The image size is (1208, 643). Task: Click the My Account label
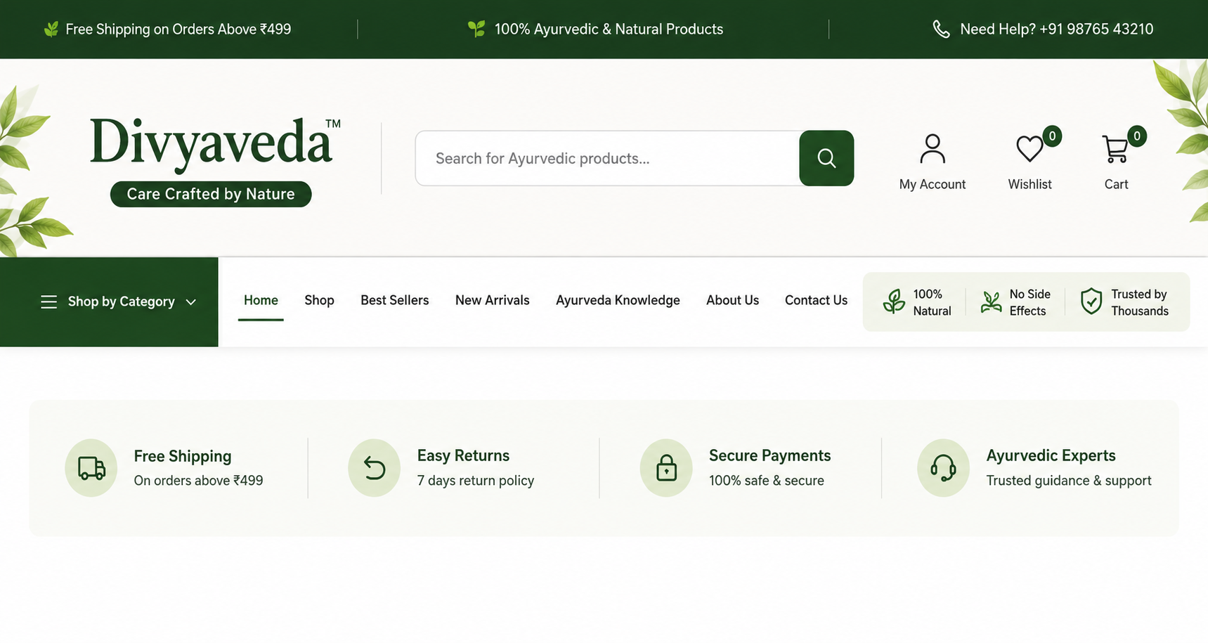pos(933,184)
